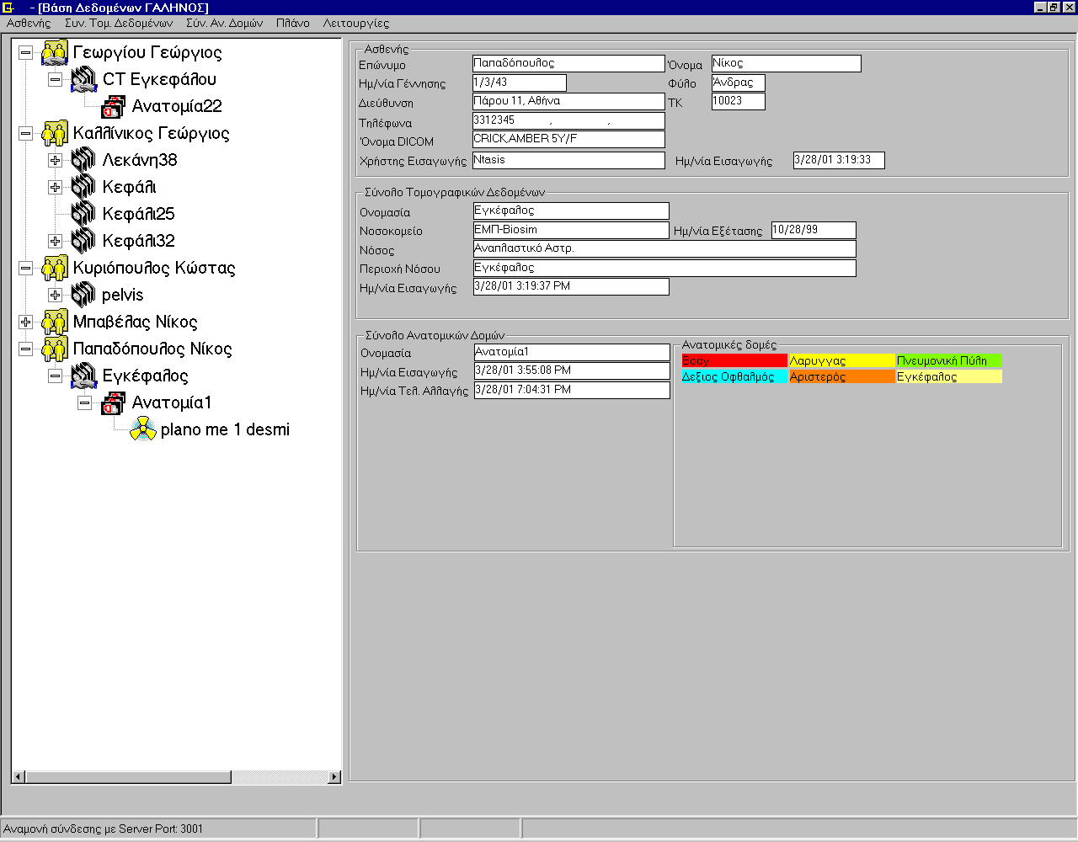Screen dimensions: 1078x842
Task: Click patient icon beside Γεωργίου Γεώργιος
Action: [x=55, y=52]
